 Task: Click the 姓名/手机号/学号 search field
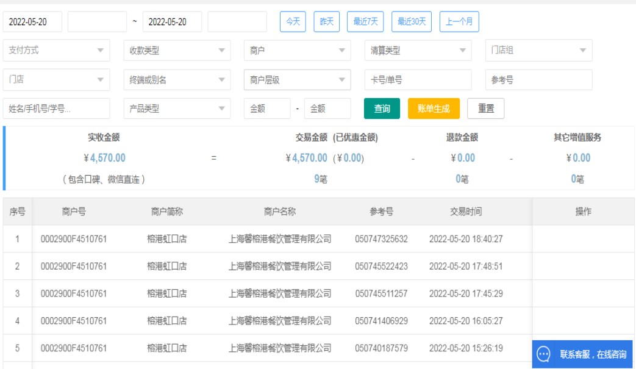coord(56,109)
